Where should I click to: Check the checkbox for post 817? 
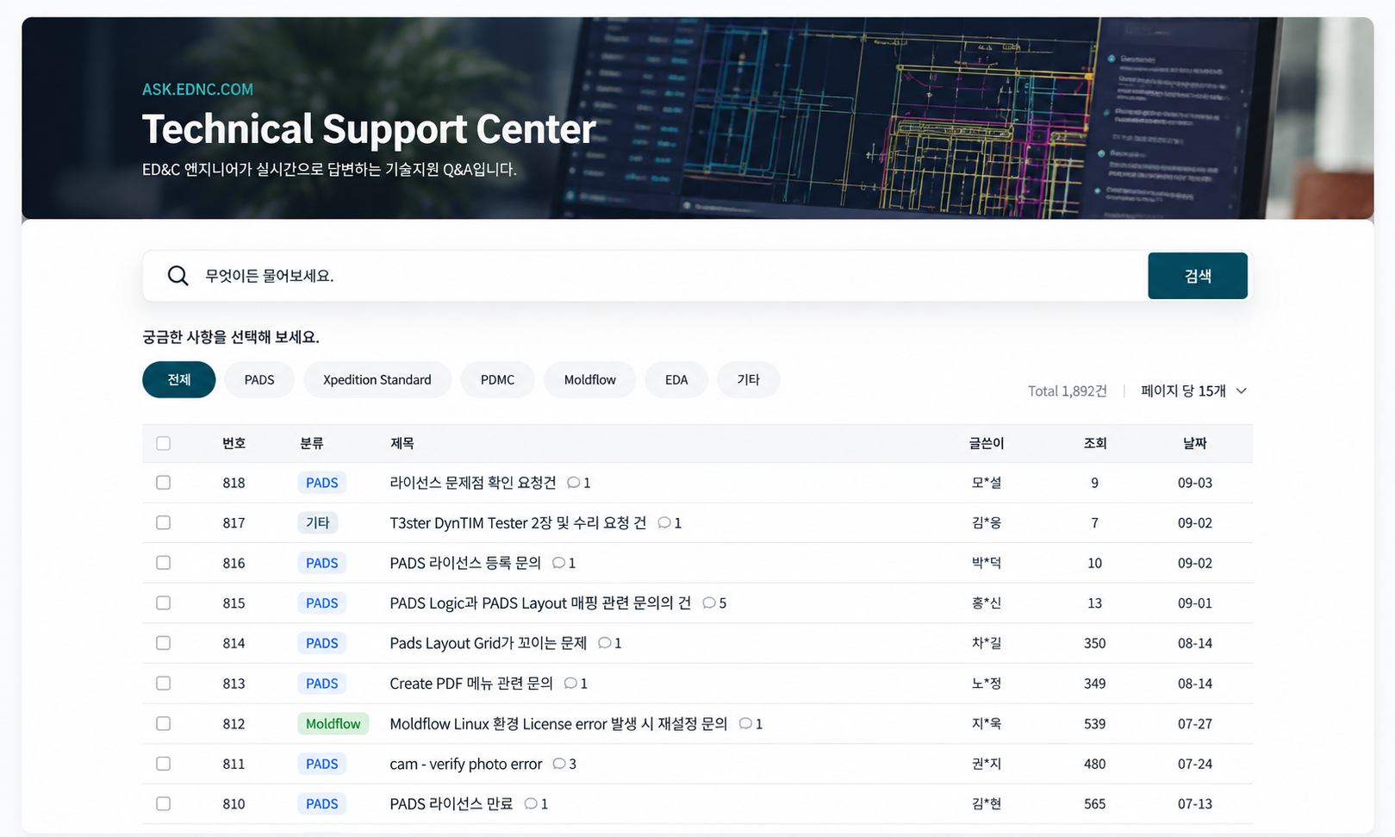[x=164, y=522]
